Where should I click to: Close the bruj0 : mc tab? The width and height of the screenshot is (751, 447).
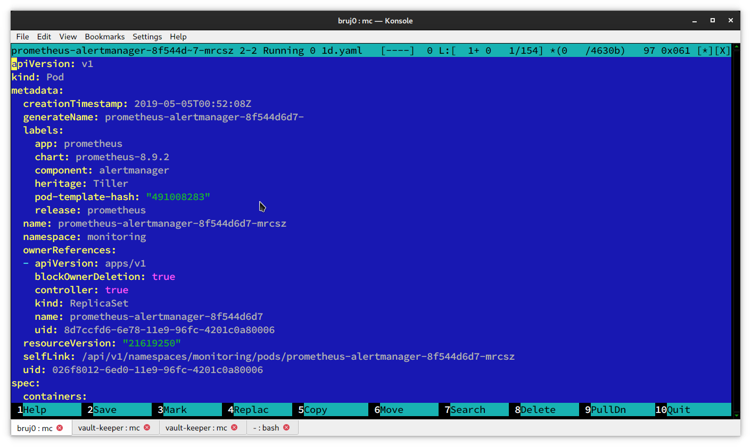[x=60, y=428]
